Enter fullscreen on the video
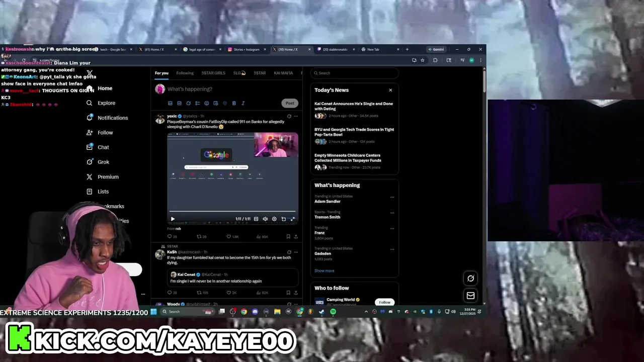644x362 pixels. [x=293, y=219]
